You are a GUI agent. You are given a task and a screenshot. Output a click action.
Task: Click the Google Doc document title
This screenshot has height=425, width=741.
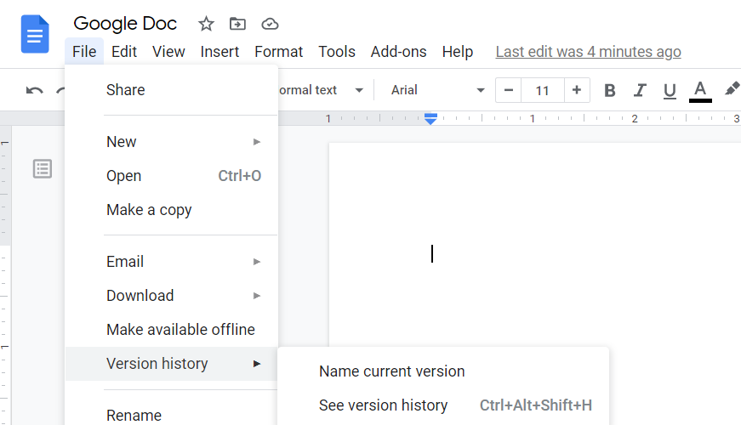click(x=125, y=23)
